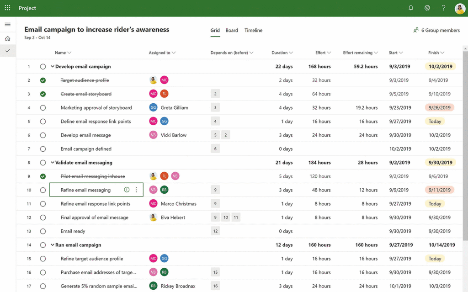
Task: Collapse Run email campaign group
Action: point(52,245)
